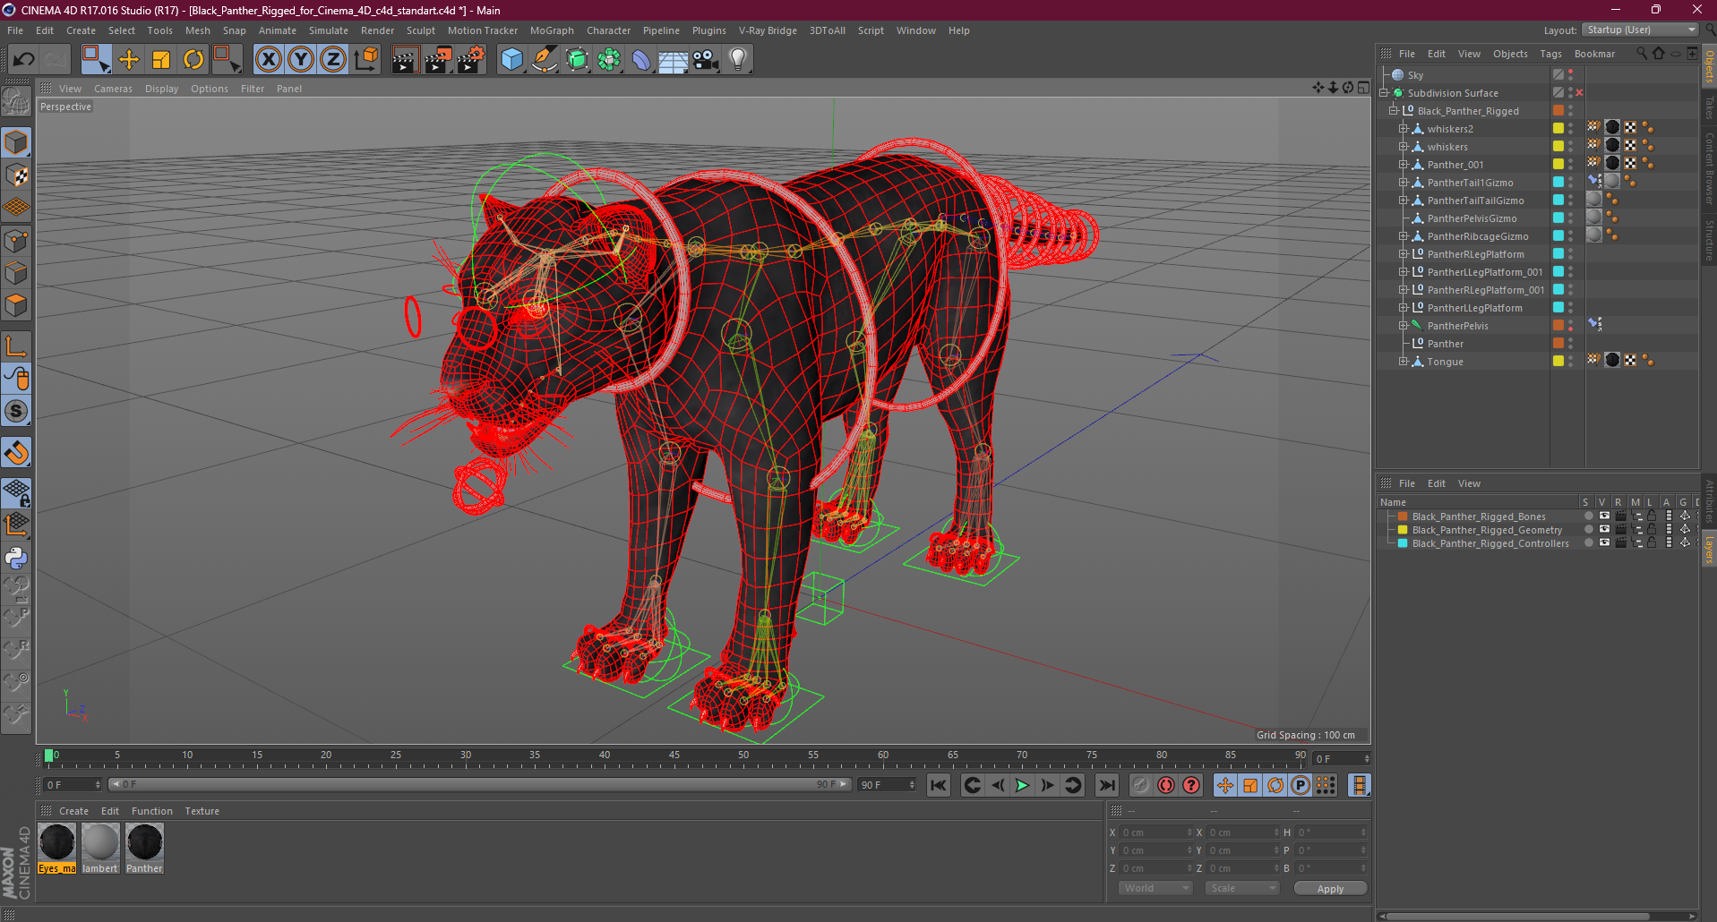Open the Scale mode dropdown
Screen dimensions: 1717x922
[x=1241, y=888]
